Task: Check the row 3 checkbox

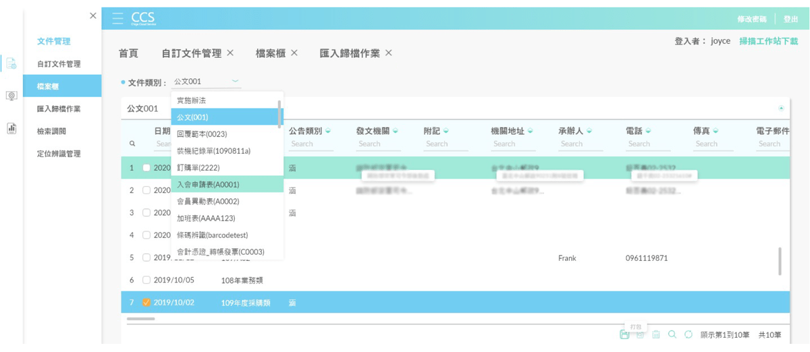Action: [146, 212]
